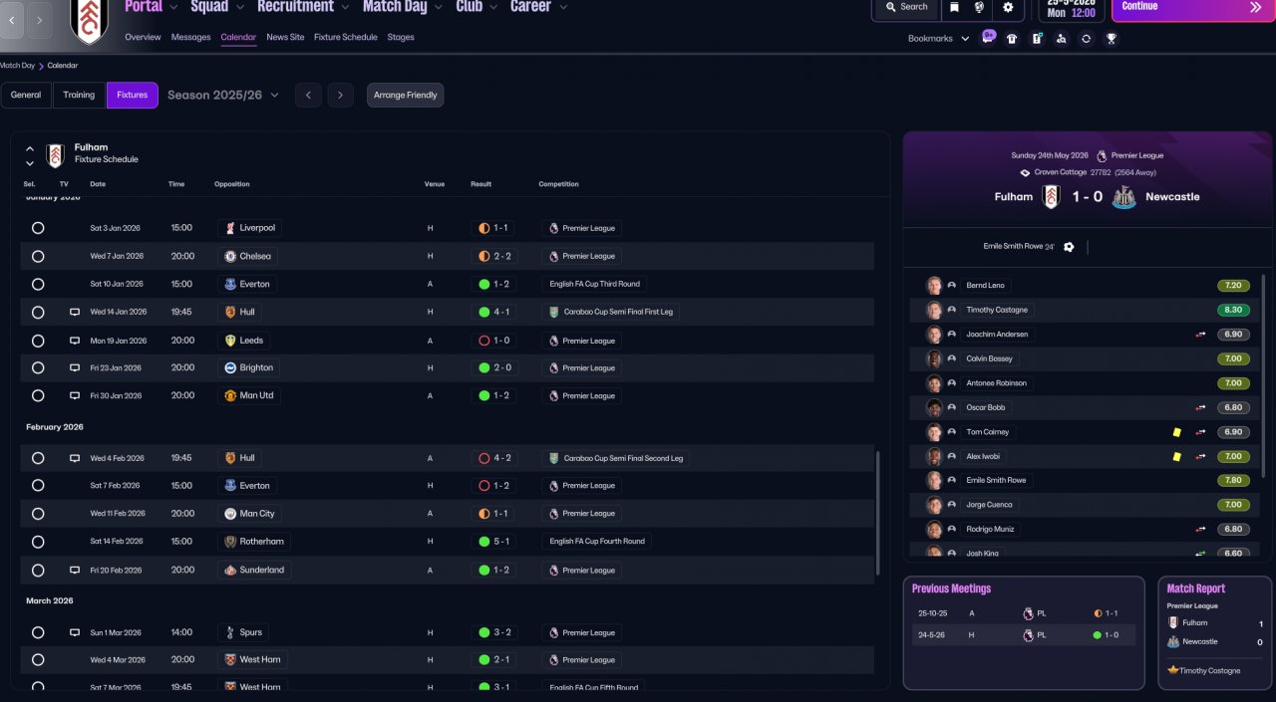Click Tom Cairney's yellow card icon

pyautogui.click(x=1176, y=432)
